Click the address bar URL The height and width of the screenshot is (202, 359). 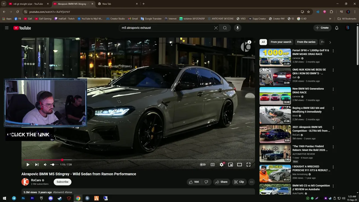[x=50, y=12]
